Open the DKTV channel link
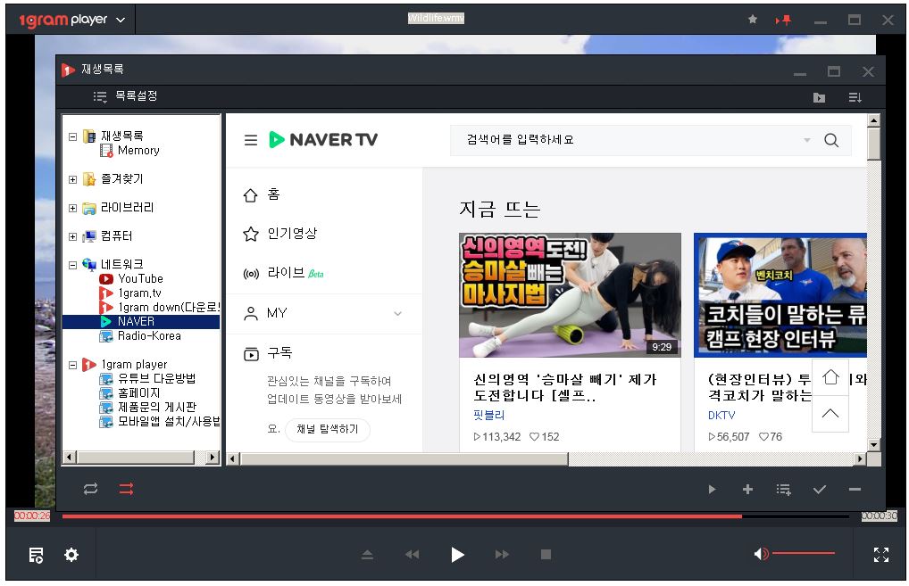The height and width of the screenshot is (586, 909). tap(721, 415)
